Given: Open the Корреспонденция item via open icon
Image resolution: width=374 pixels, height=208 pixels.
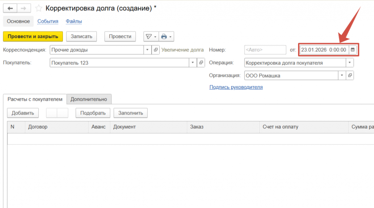Looking at the screenshot, I should (x=156, y=50).
